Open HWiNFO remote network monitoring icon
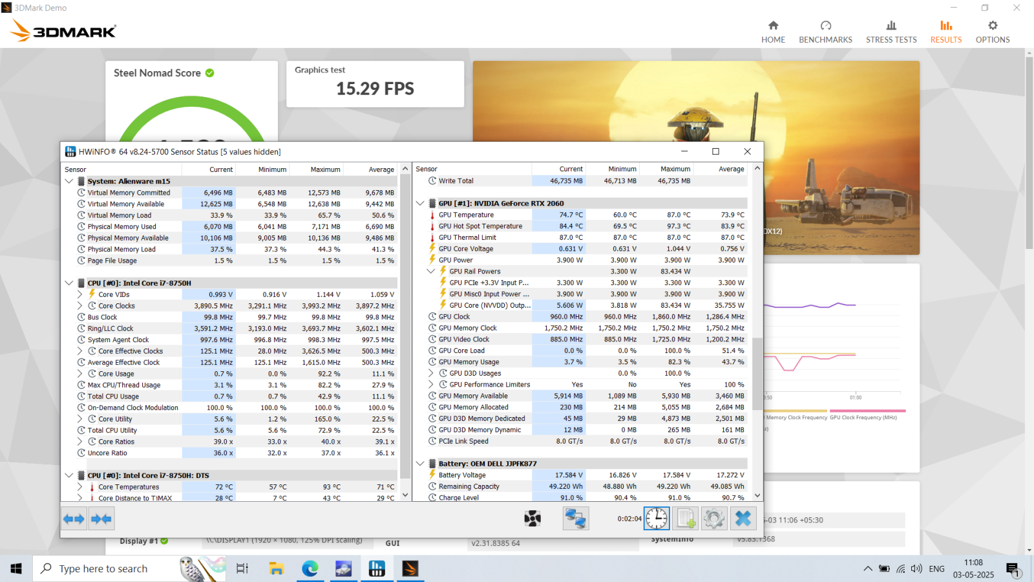The height and width of the screenshot is (582, 1034). [575, 519]
